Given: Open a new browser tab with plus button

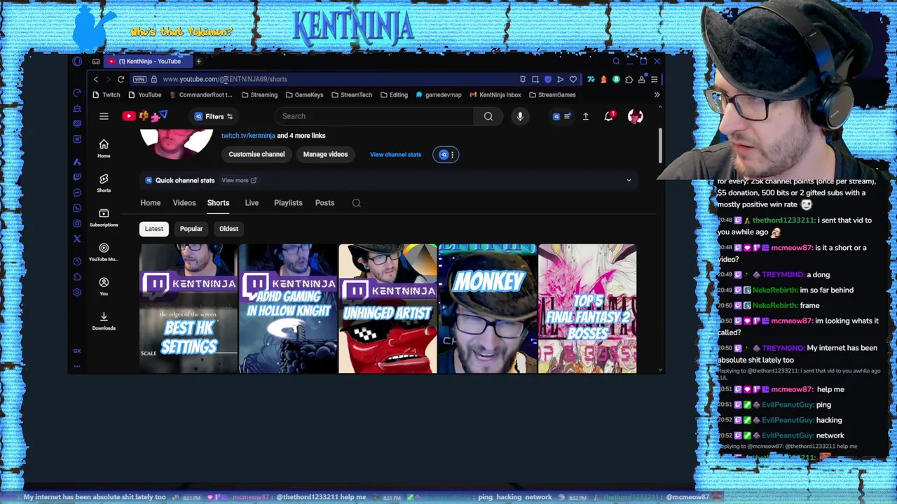Looking at the screenshot, I should [x=198, y=61].
